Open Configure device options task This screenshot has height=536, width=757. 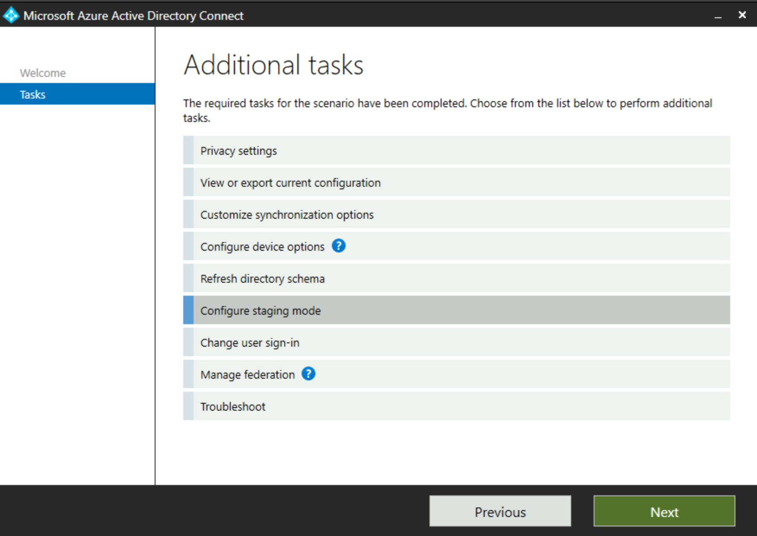tap(262, 246)
